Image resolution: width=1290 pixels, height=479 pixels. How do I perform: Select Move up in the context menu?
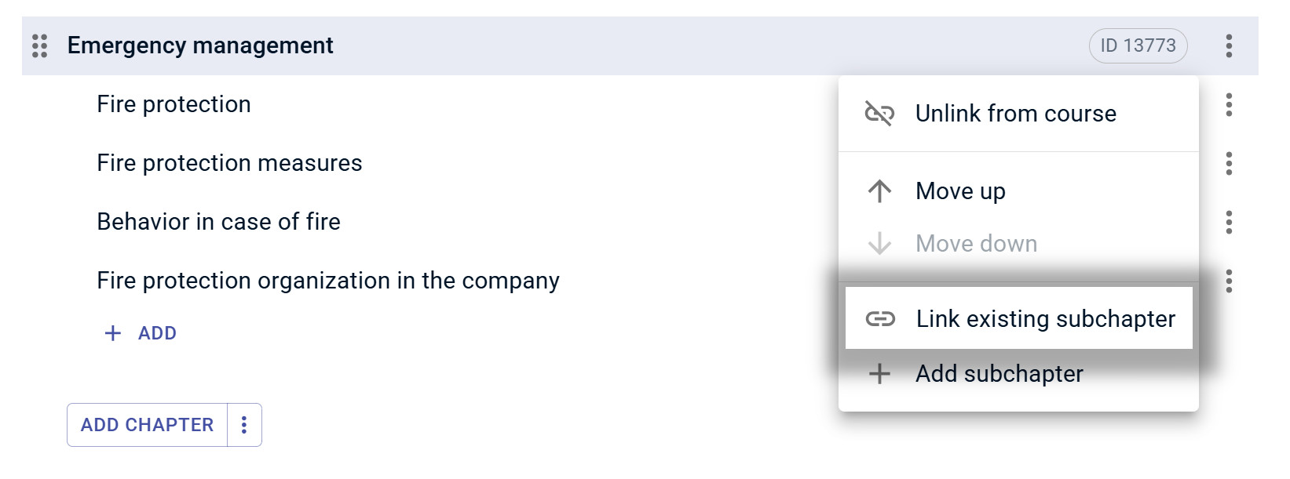point(959,191)
